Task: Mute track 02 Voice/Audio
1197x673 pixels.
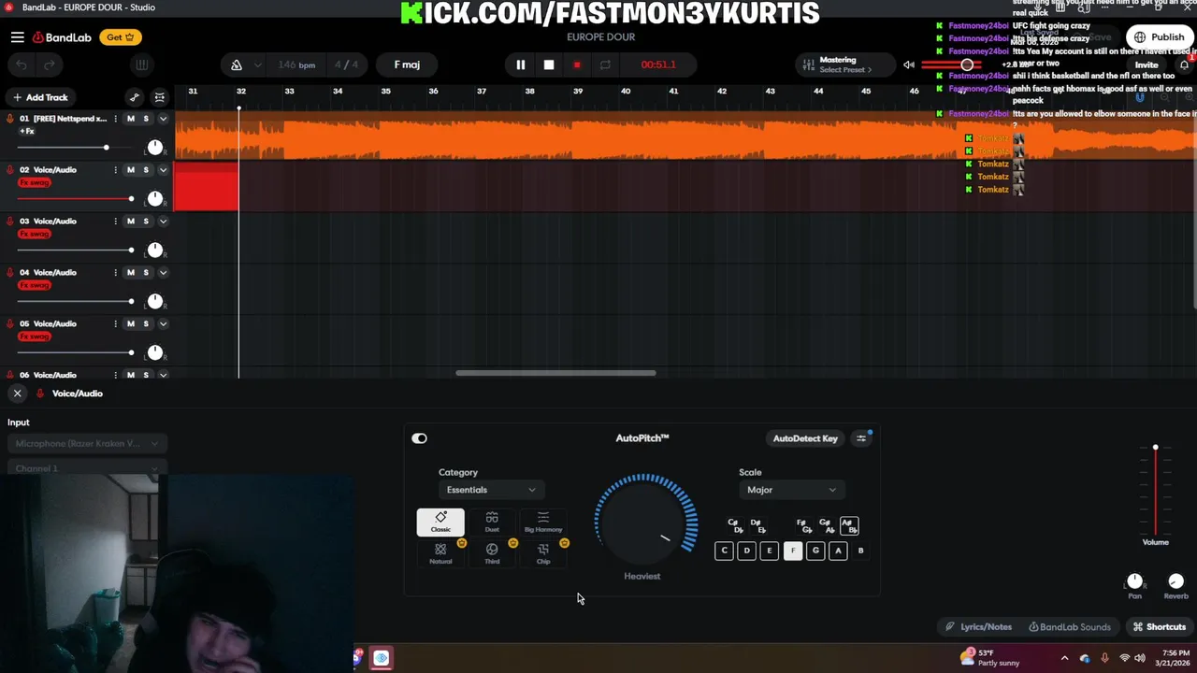Action: tap(131, 170)
